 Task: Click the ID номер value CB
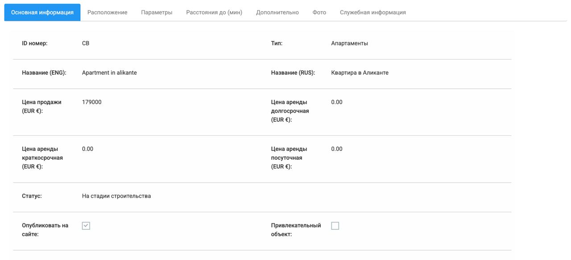coord(85,43)
